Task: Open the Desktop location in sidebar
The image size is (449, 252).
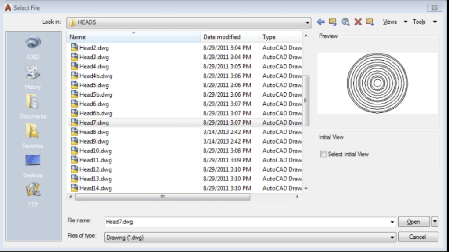Action: [x=33, y=166]
